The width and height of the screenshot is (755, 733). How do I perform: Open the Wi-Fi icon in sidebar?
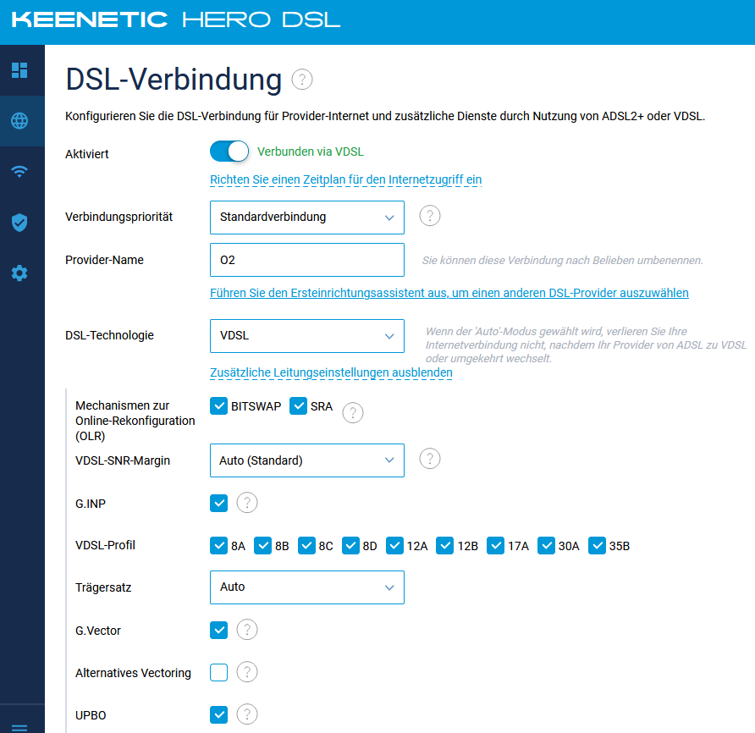click(x=19, y=172)
